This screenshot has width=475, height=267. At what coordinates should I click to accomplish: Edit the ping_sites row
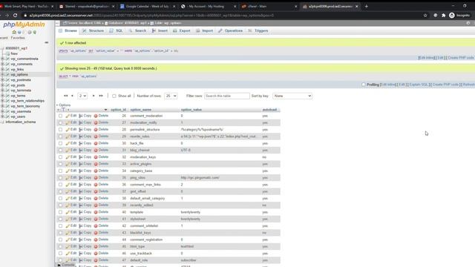(x=71, y=178)
